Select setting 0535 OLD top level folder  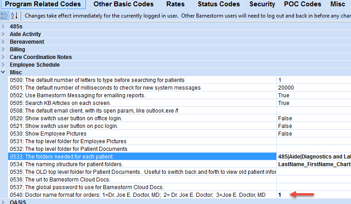(x=142, y=172)
